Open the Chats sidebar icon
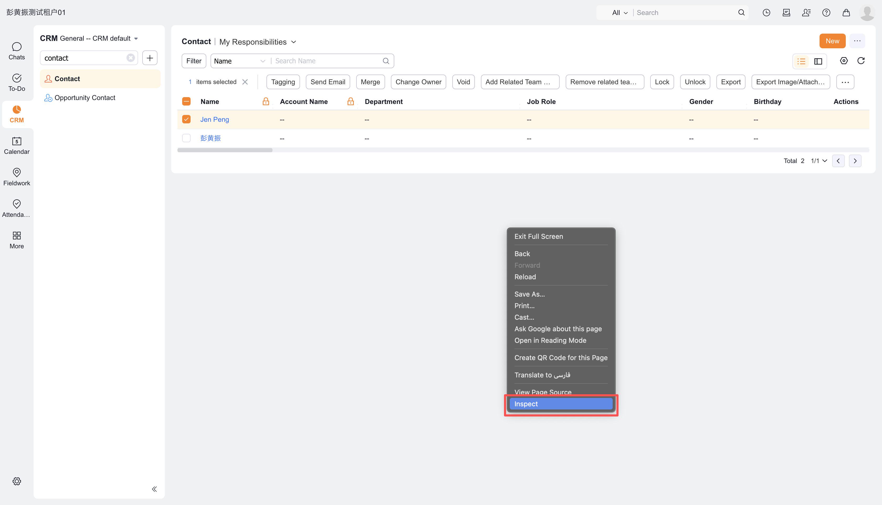 pyautogui.click(x=17, y=51)
